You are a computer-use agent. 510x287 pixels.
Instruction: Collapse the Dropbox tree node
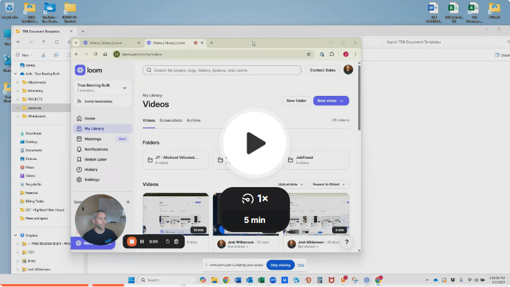(x=15, y=235)
